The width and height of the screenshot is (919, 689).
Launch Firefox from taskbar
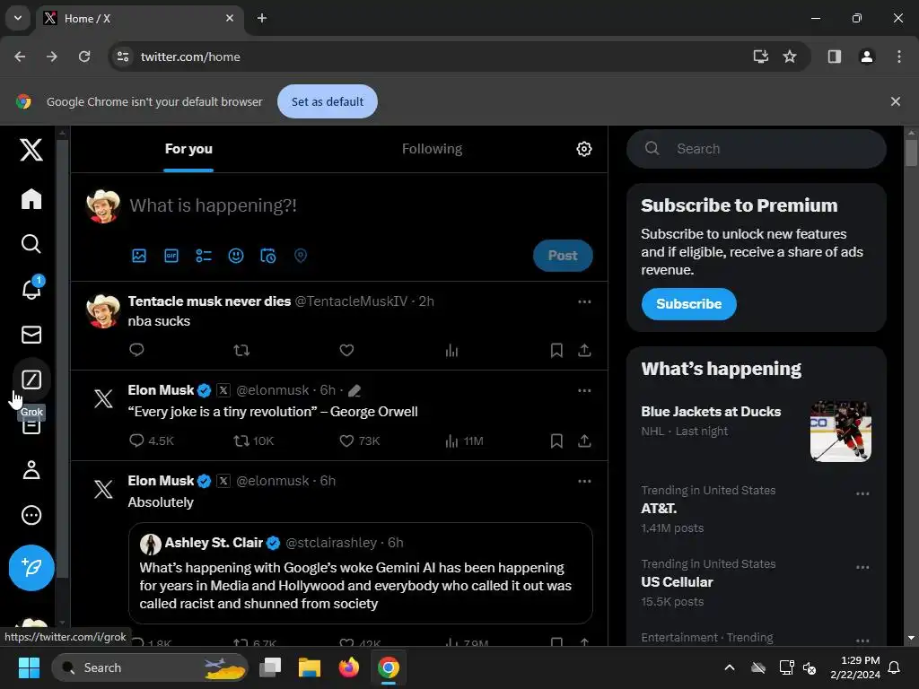click(x=349, y=667)
